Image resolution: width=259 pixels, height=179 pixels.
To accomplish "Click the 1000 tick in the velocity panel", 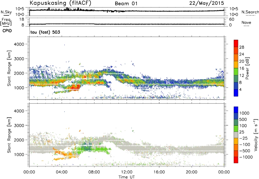I will click(19, 154).
